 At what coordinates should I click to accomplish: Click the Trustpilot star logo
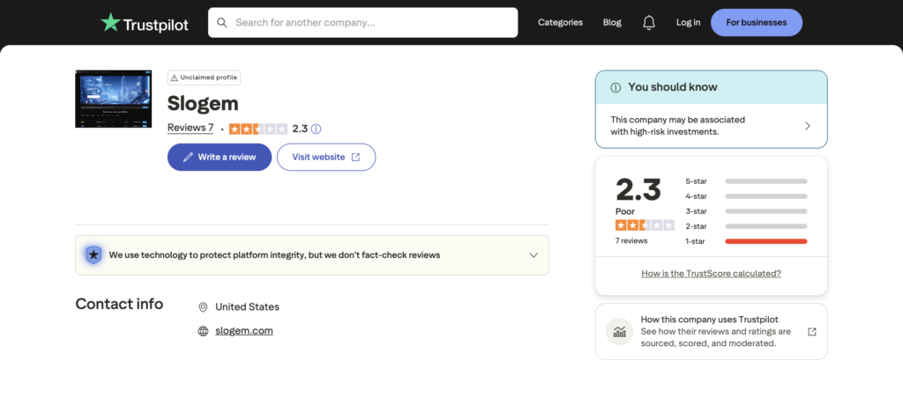110,22
